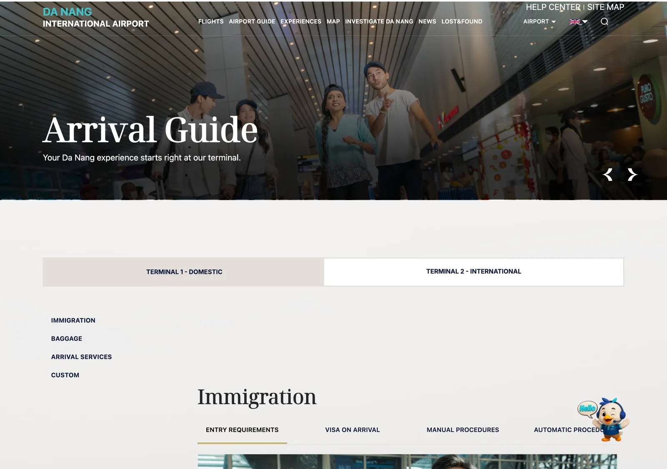
Task: Click the next slide arrow on banner
Action: click(632, 175)
